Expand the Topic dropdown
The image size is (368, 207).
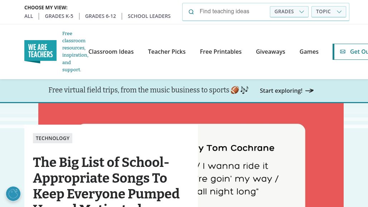pyautogui.click(x=329, y=11)
